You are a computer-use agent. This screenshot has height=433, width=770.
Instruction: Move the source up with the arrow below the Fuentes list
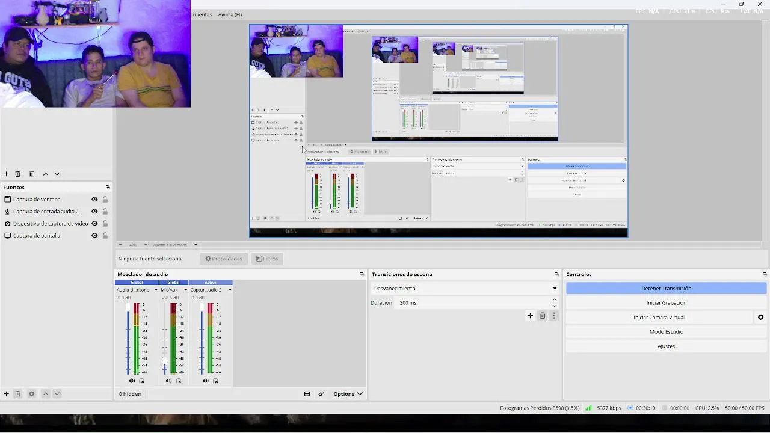[x=45, y=394]
